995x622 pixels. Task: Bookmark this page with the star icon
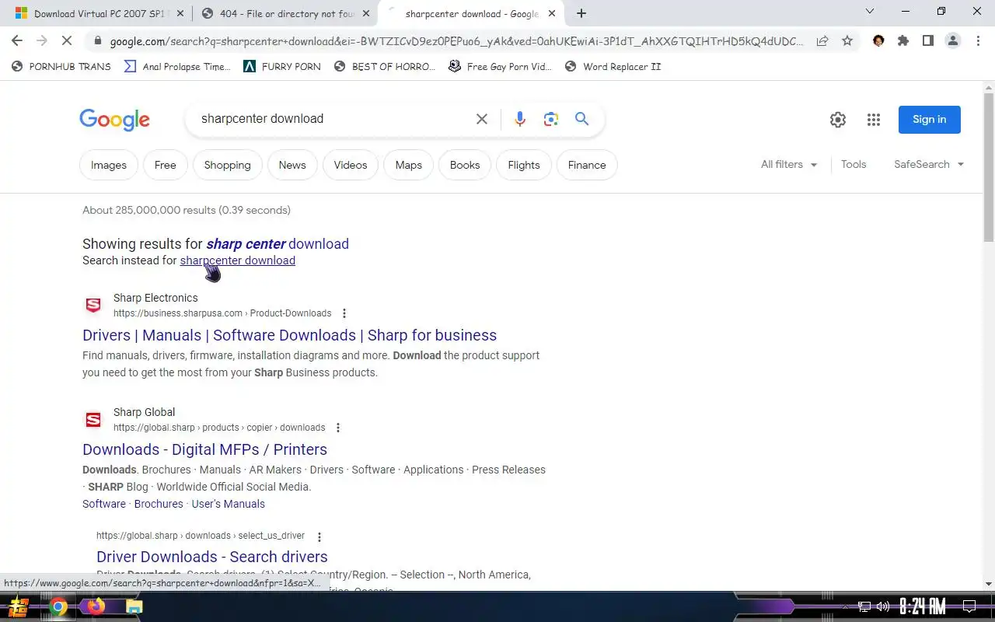[847, 41]
